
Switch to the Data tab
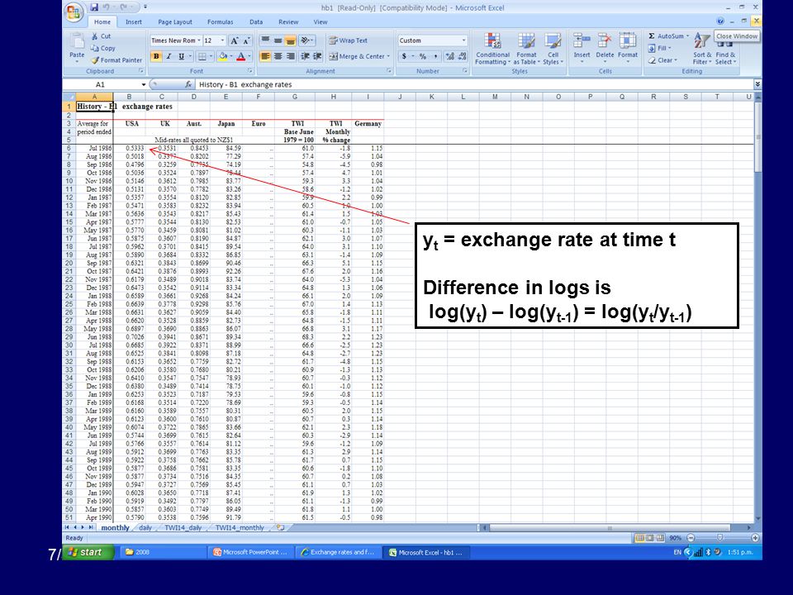pos(256,21)
